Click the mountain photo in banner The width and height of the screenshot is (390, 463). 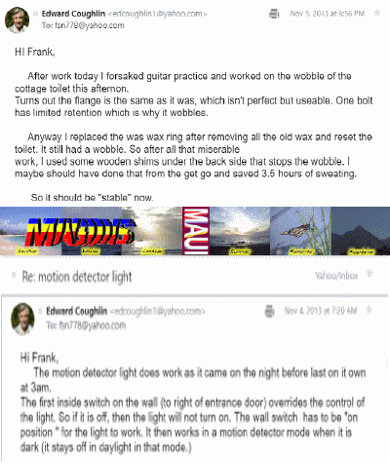[360, 231]
